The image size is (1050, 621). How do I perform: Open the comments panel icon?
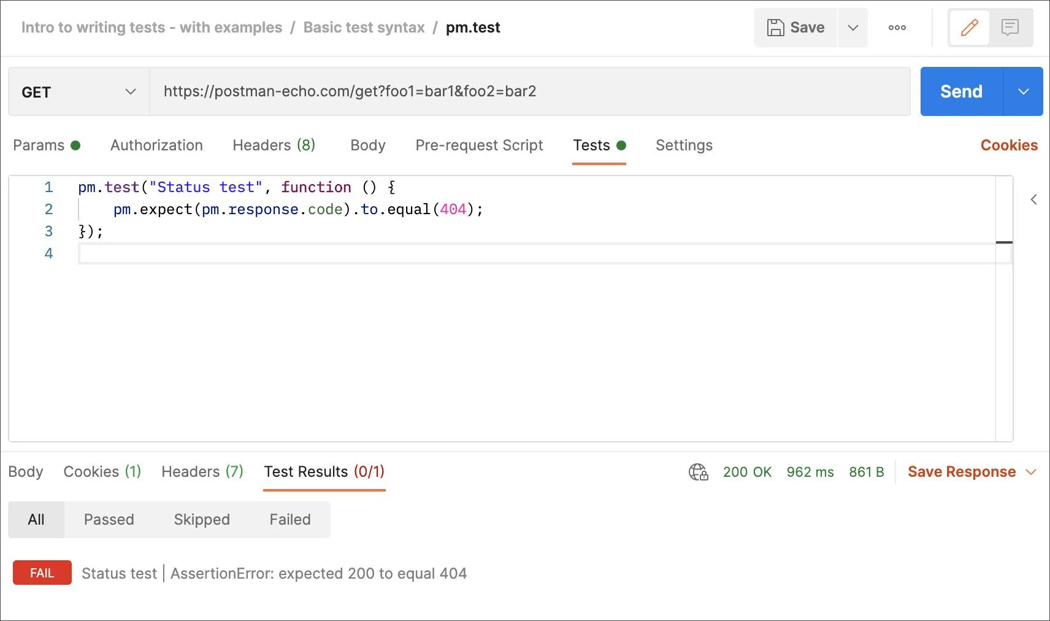1010,28
